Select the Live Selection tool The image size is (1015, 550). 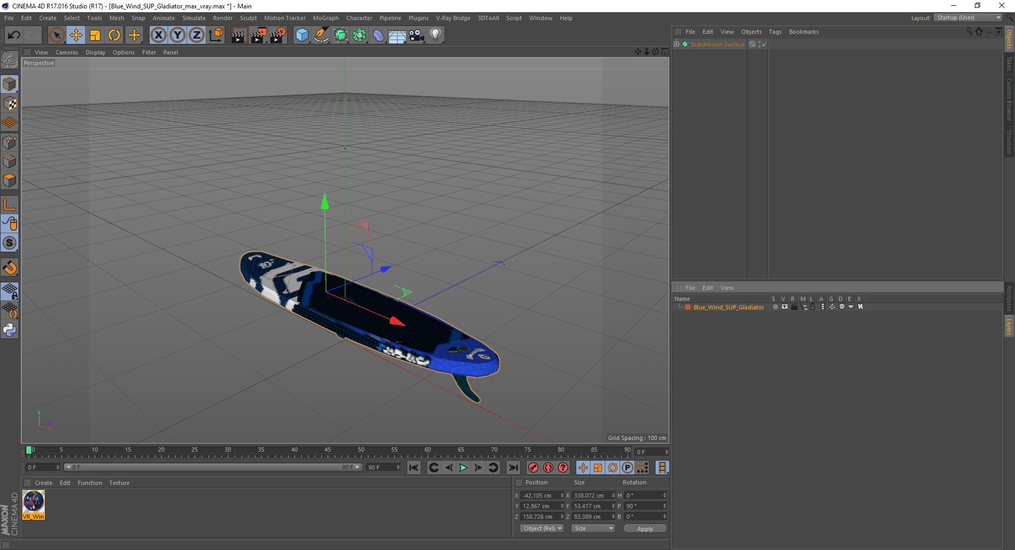(x=57, y=35)
